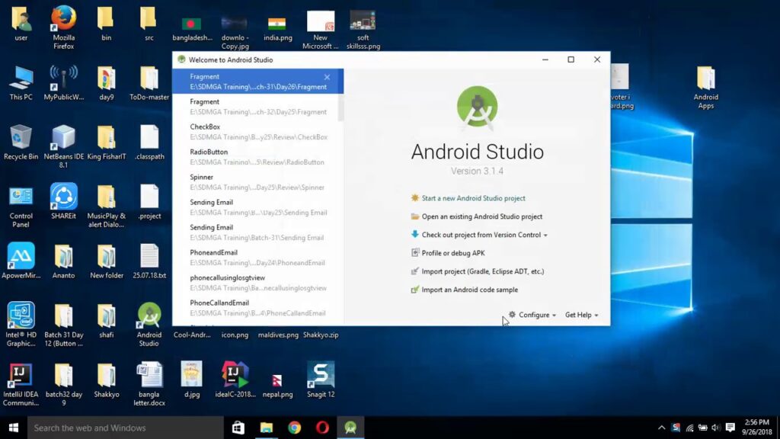Select idealC-2018 installer desktop icon

[x=235, y=381]
